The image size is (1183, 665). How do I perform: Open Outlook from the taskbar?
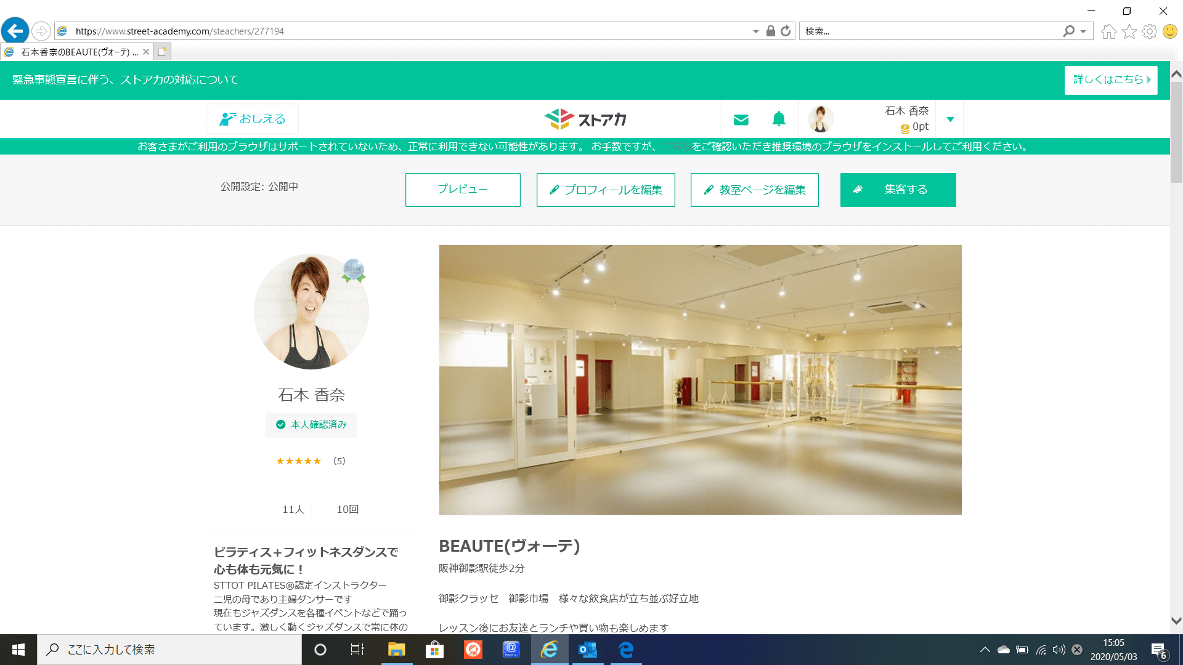click(x=588, y=650)
